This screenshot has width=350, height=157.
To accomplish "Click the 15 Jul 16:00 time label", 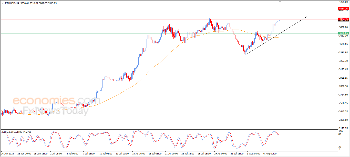I will pos(139,154).
